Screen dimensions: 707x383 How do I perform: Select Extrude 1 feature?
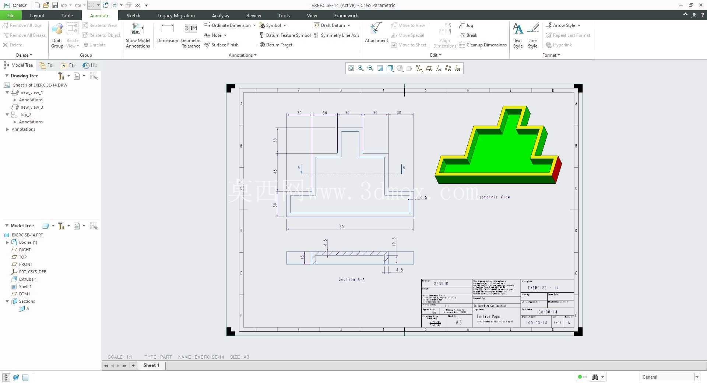point(24,279)
